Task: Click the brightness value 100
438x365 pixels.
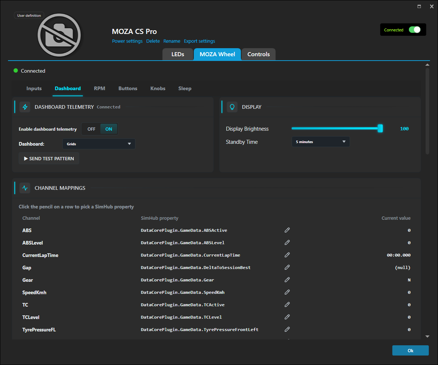Action: pos(404,129)
